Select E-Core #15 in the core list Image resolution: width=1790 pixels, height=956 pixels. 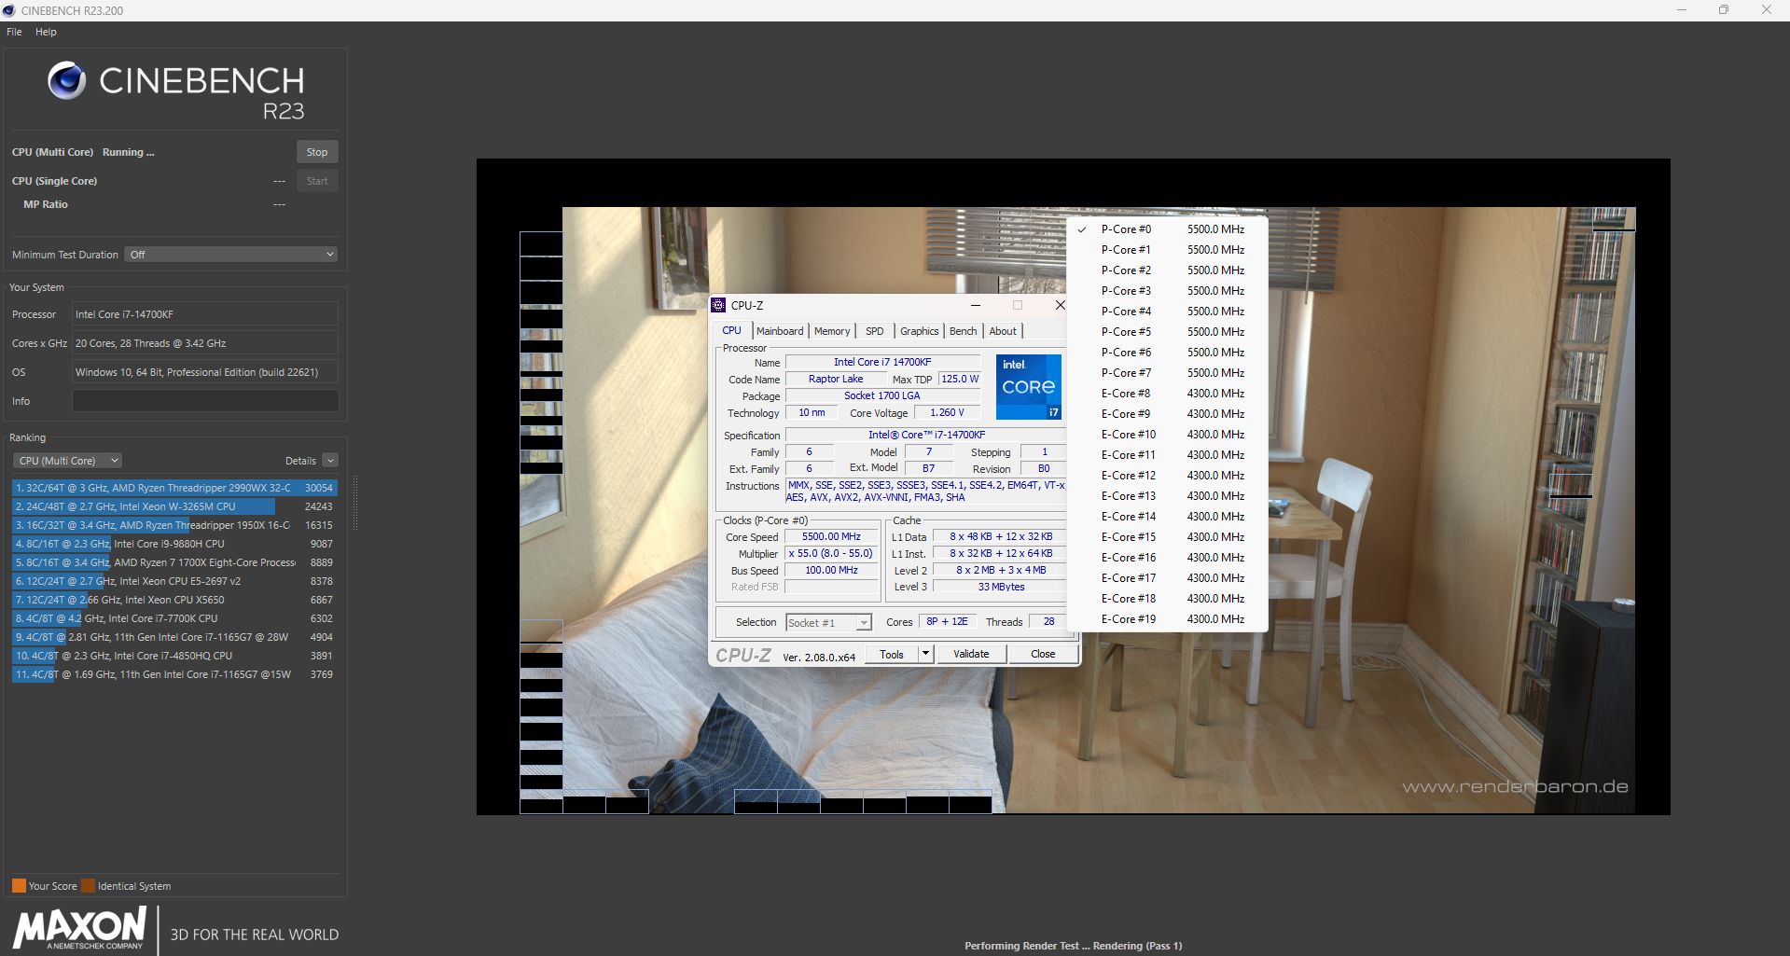click(x=1167, y=537)
